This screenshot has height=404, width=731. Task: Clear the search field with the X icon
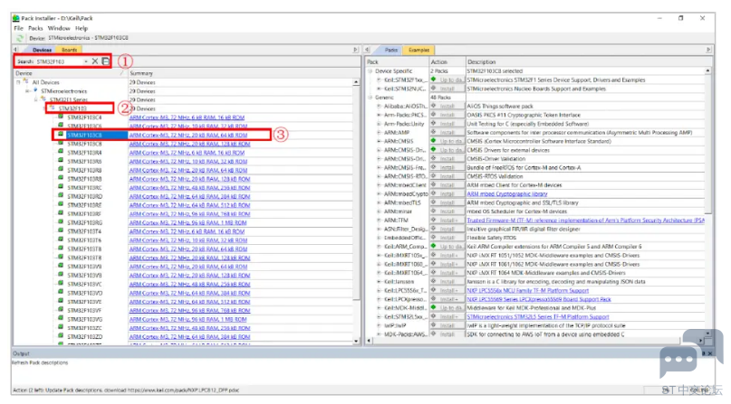[x=95, y=61]
